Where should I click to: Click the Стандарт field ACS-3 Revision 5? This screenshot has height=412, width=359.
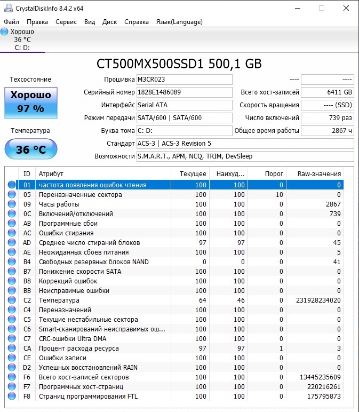[245, 144]
